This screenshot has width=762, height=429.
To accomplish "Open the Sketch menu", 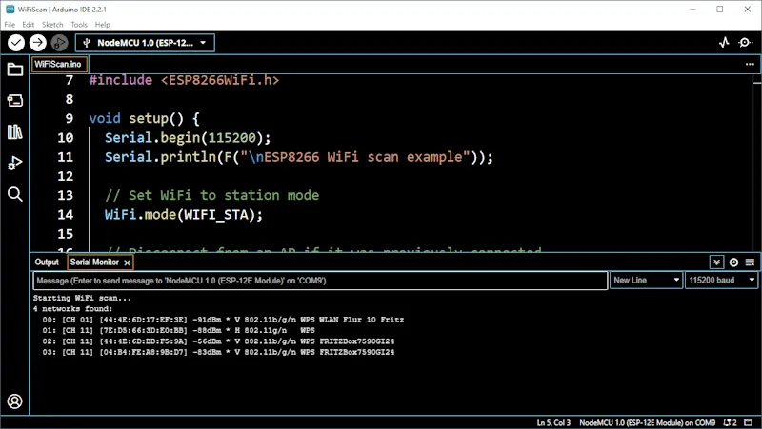I will click(x=52, y=24).
